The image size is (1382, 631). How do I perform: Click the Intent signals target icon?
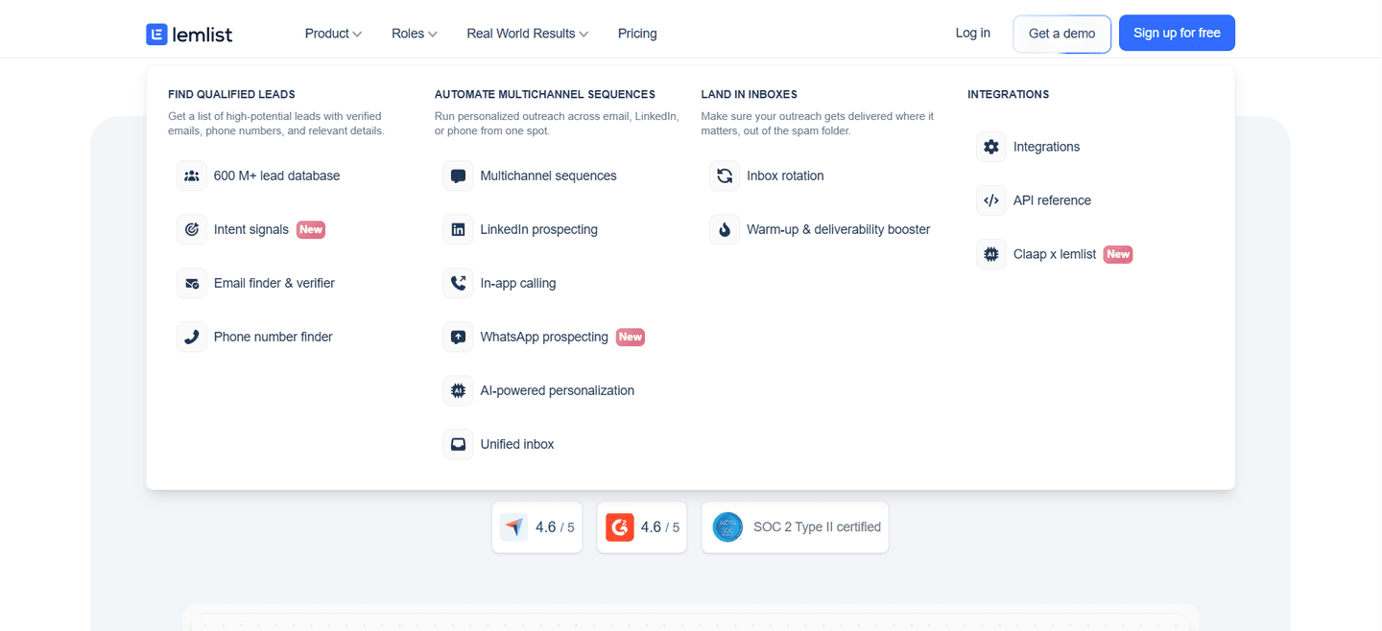[192, 229]
